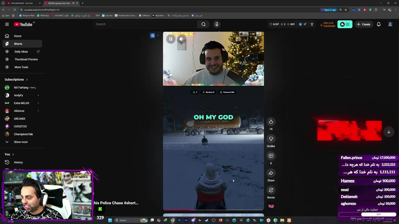The height and width of the screenshot is (224, 399).
Task: Bookmark this page with the star
Action: coord(346,10)
